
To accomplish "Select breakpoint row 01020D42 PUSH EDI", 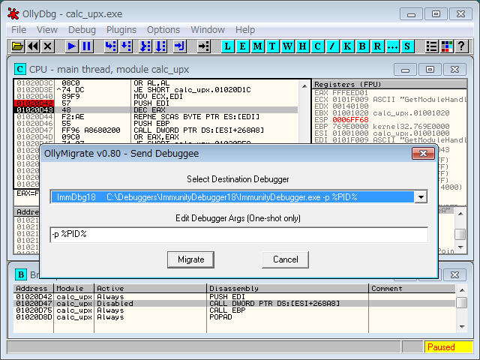I will coord(235,297).
